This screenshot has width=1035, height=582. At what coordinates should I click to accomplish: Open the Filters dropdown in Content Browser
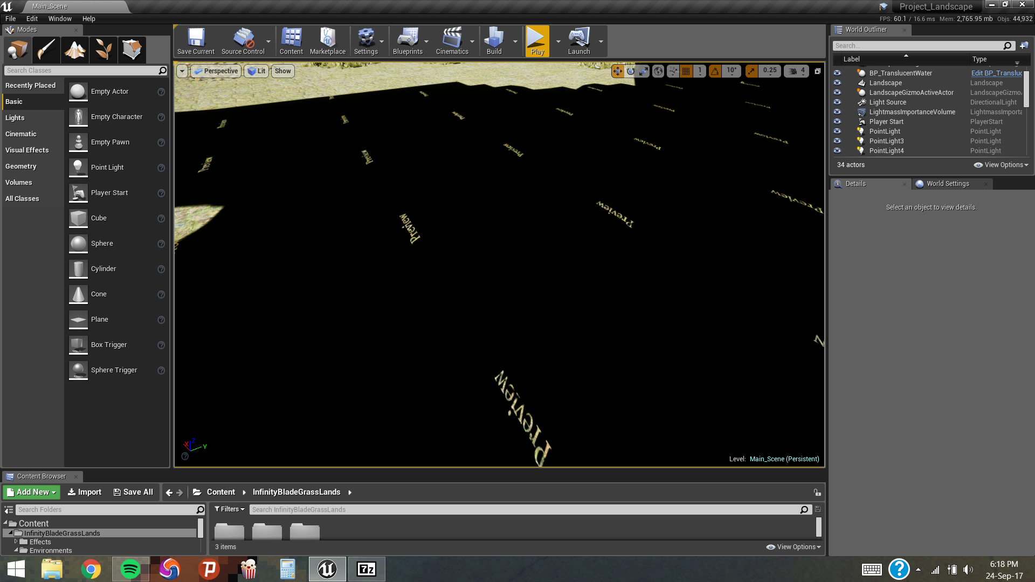point(230,509)
